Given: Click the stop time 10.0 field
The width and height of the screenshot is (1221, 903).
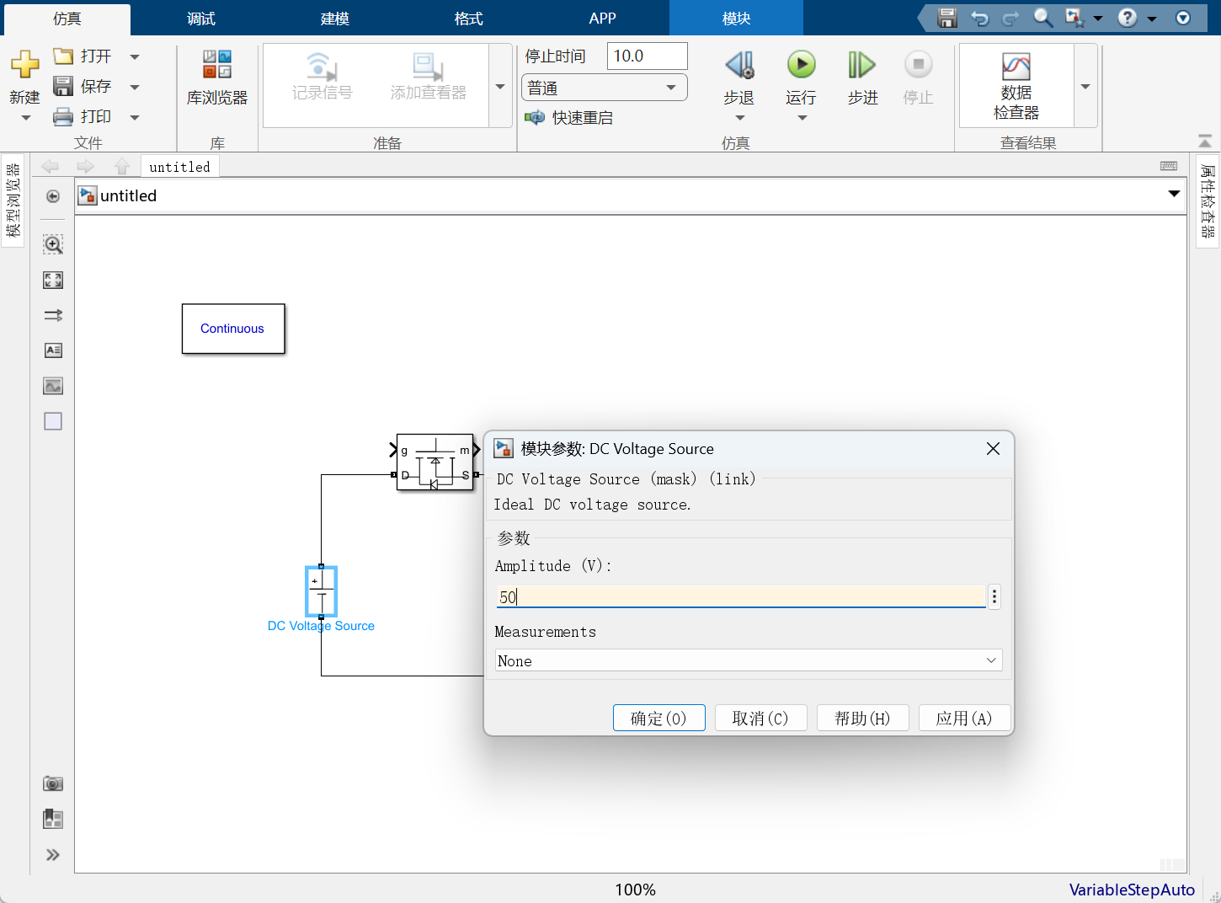Looking at the screenshot, I should pos(647,56).
